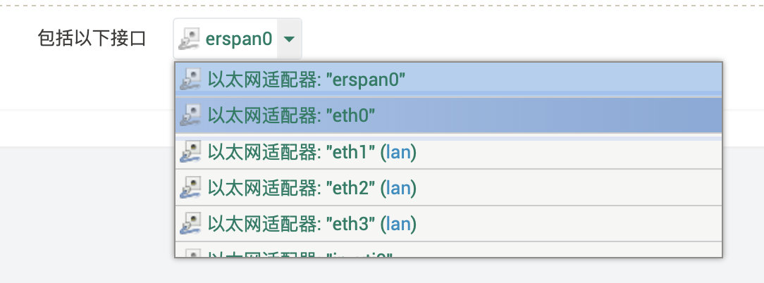The image size is (764, 283).
Task: Pick 以太网适配器: "eth3" option
Action: (x=290, y=225)
